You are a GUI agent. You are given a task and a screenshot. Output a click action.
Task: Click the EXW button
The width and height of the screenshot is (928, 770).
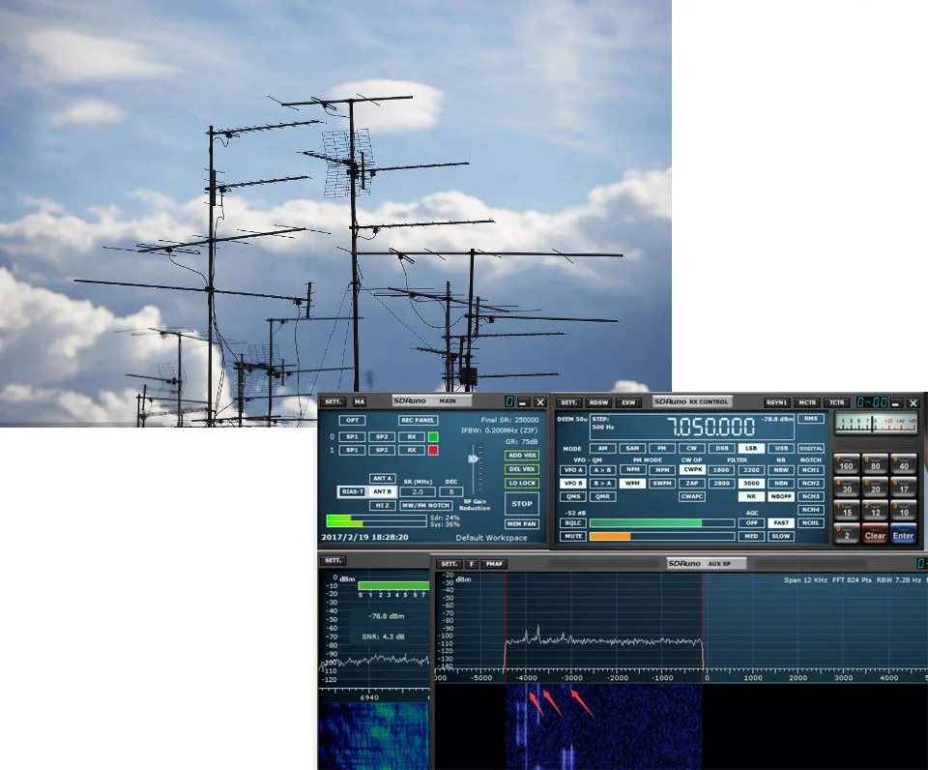click(x=628, y=402)
